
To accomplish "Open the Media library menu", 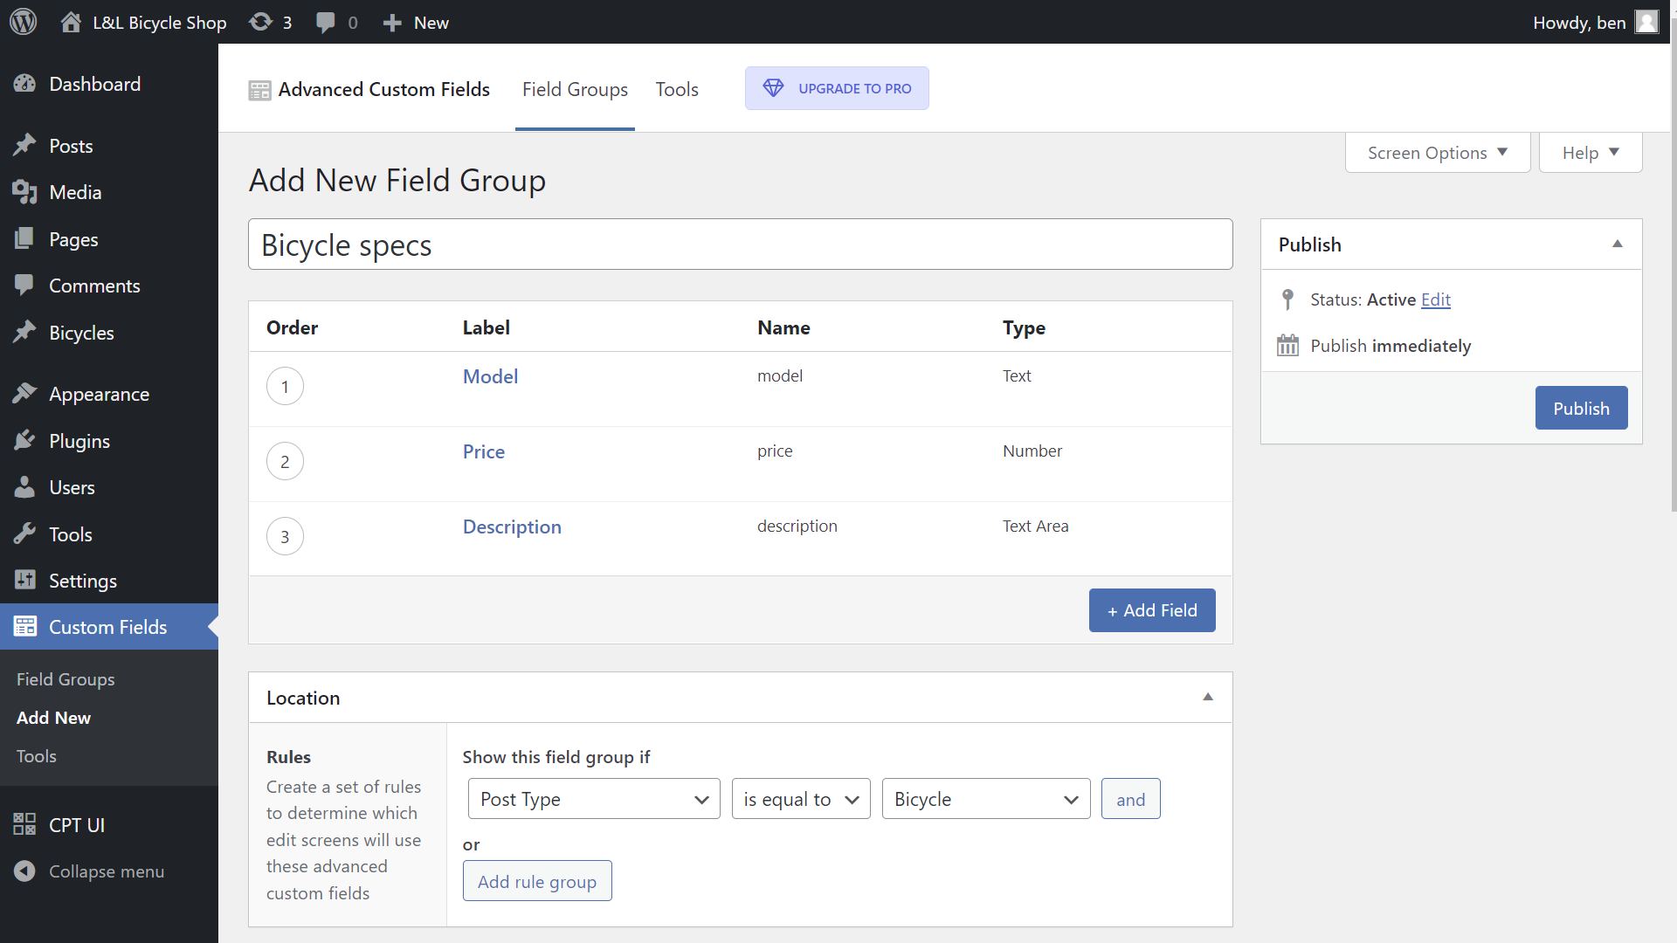I will (75, 192).
